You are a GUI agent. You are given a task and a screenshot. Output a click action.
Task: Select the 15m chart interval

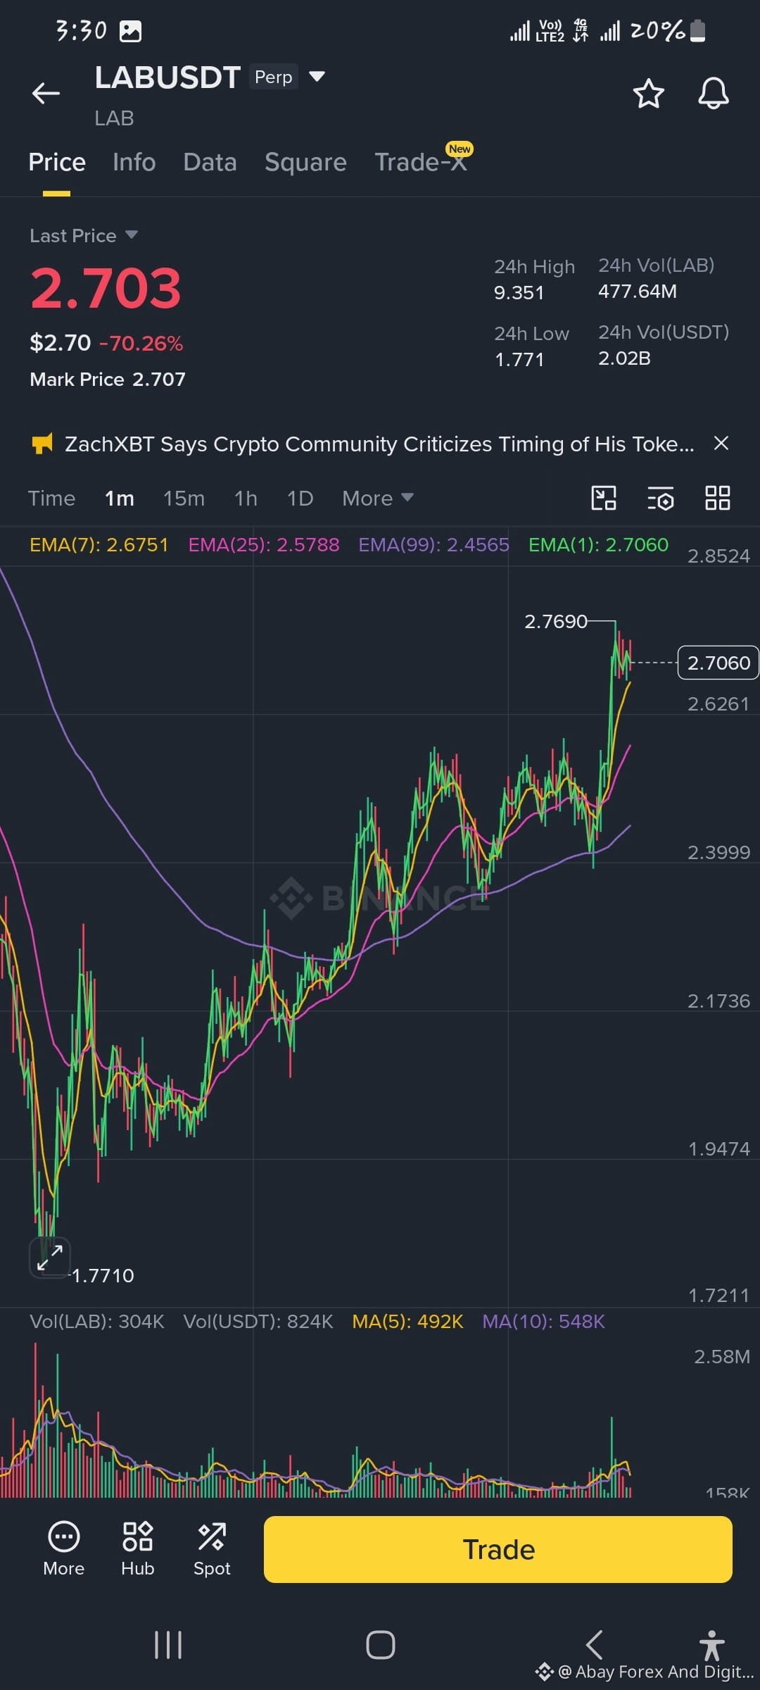coord(184,499)
